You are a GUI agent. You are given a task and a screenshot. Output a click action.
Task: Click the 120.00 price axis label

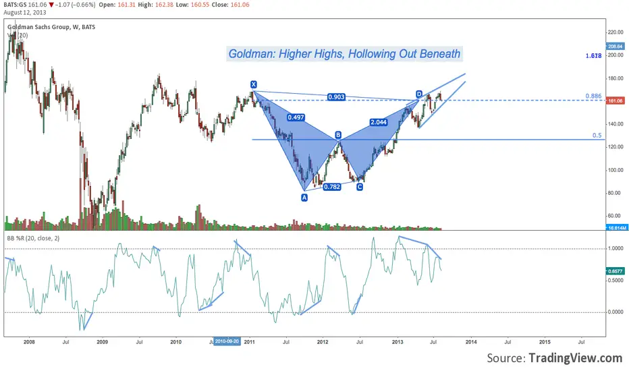[x=616, y=147]
